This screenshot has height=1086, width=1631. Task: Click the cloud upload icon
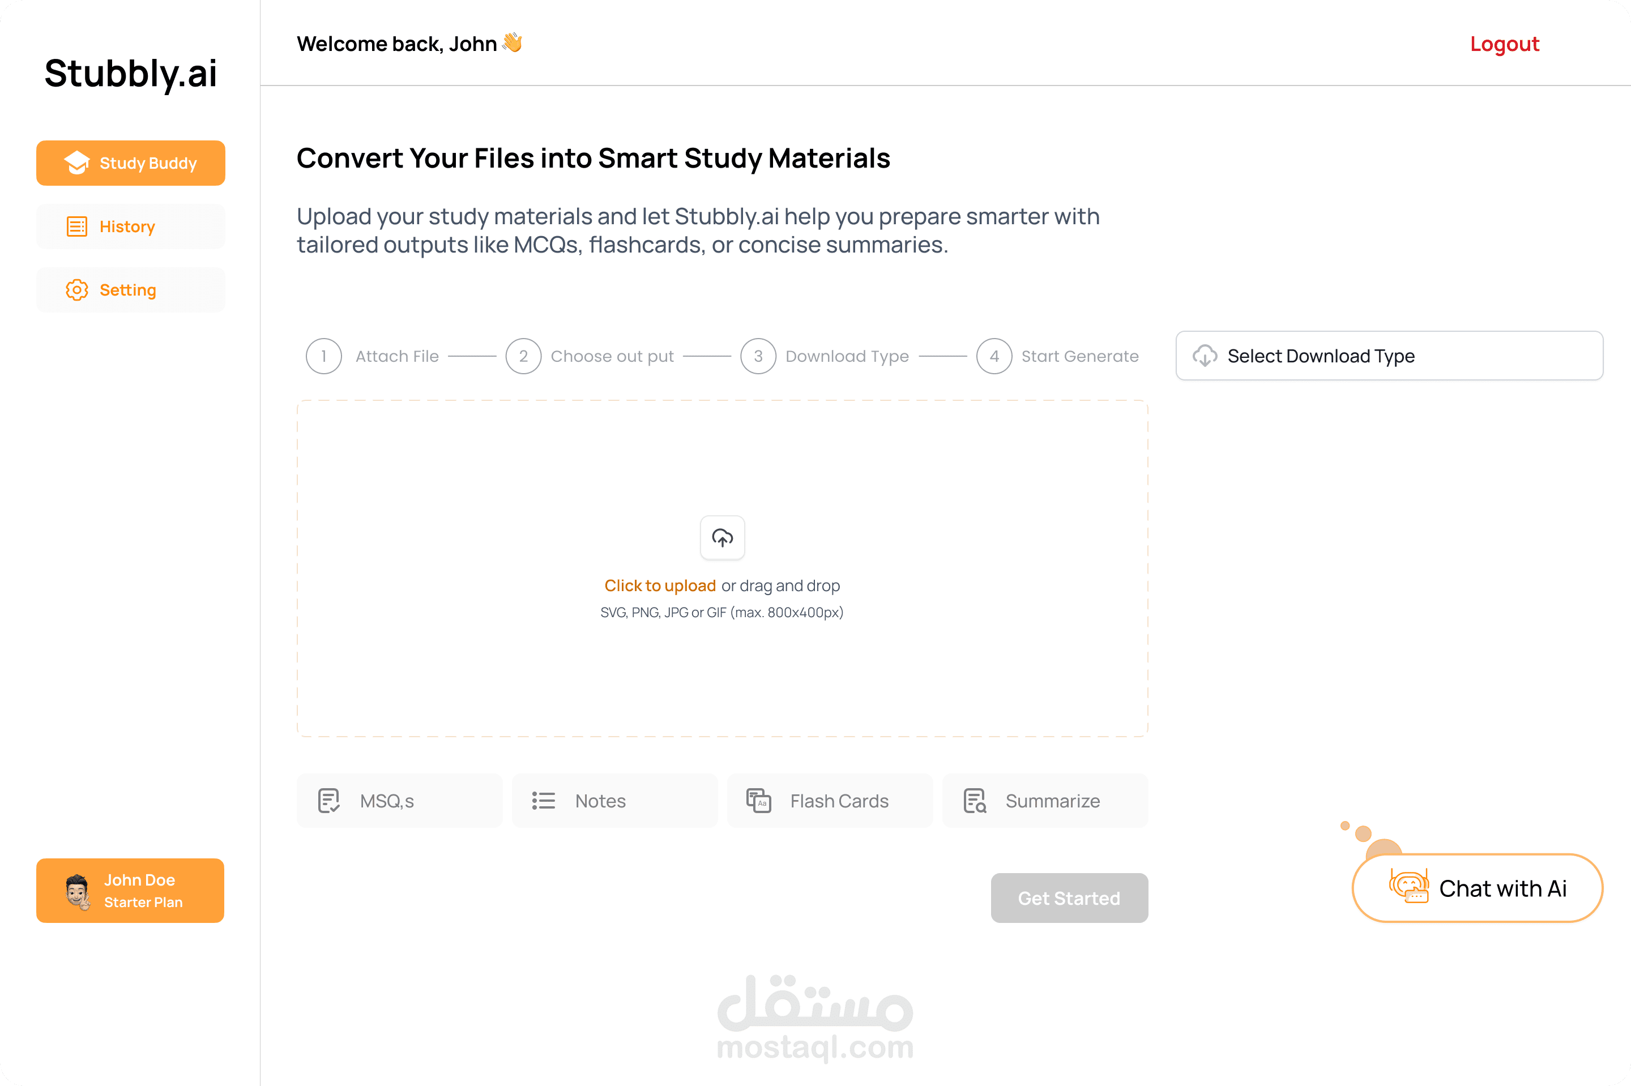[723, 537]
